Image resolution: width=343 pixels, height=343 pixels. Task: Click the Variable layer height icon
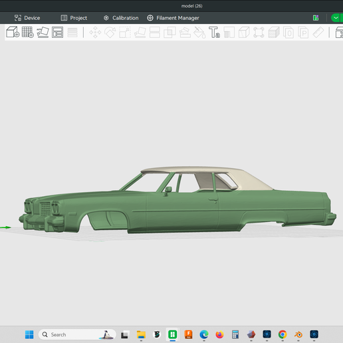coord(72,33)
